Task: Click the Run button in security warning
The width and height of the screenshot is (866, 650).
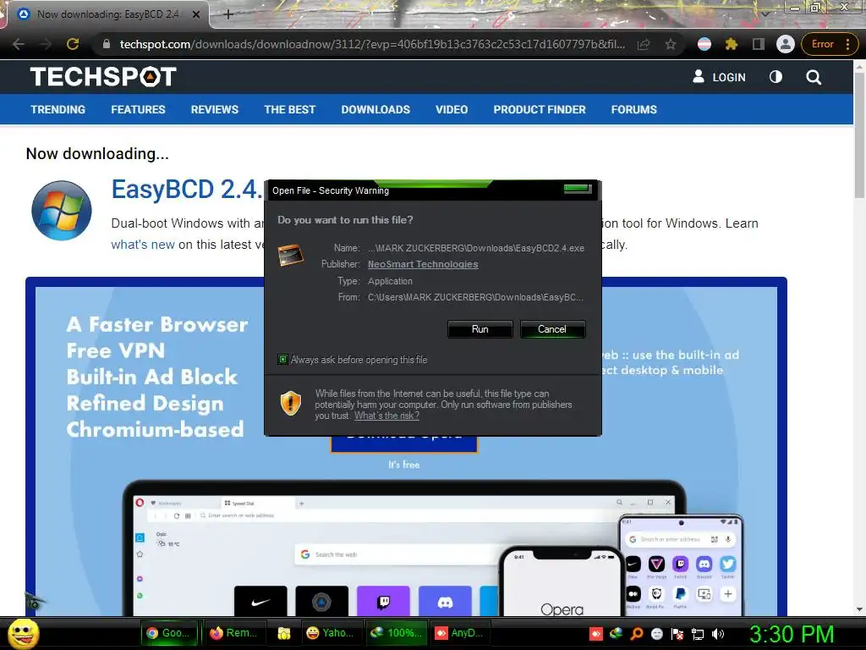Action: pyautogui.click(x=480, y=329)
